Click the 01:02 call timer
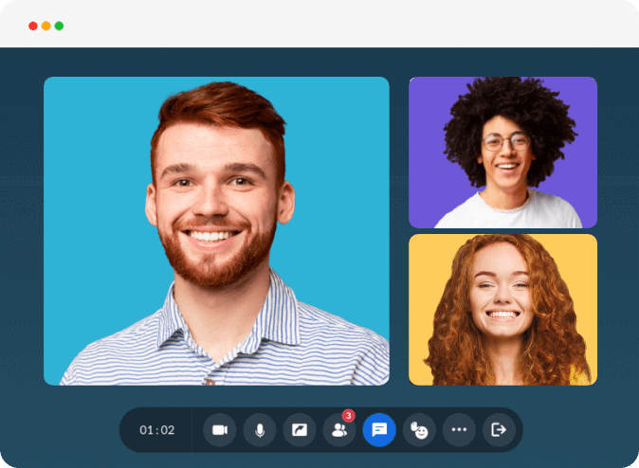The image size is (639, 468). click(x=156, y=430)
